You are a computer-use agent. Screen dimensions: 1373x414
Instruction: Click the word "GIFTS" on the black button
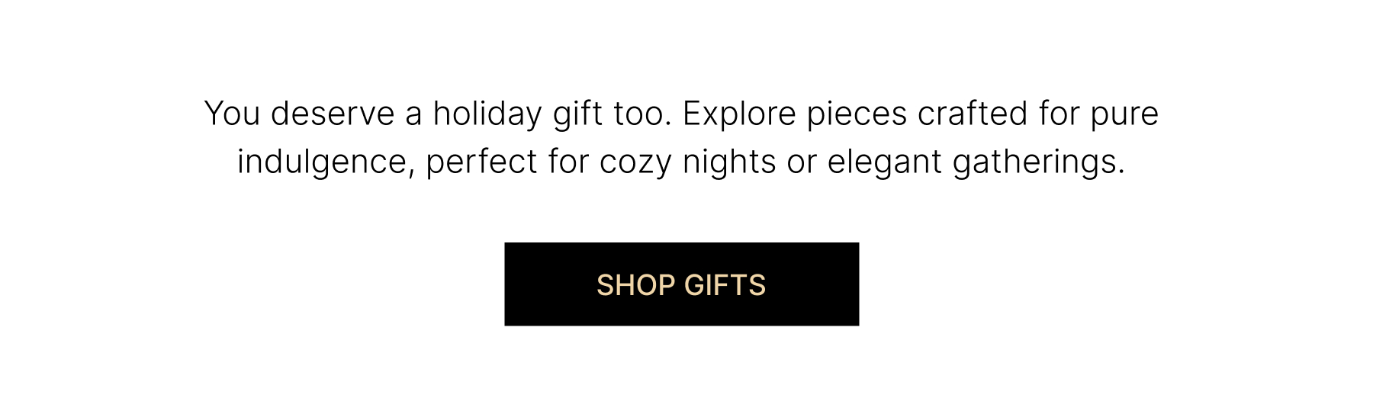(x=725, y=285)
